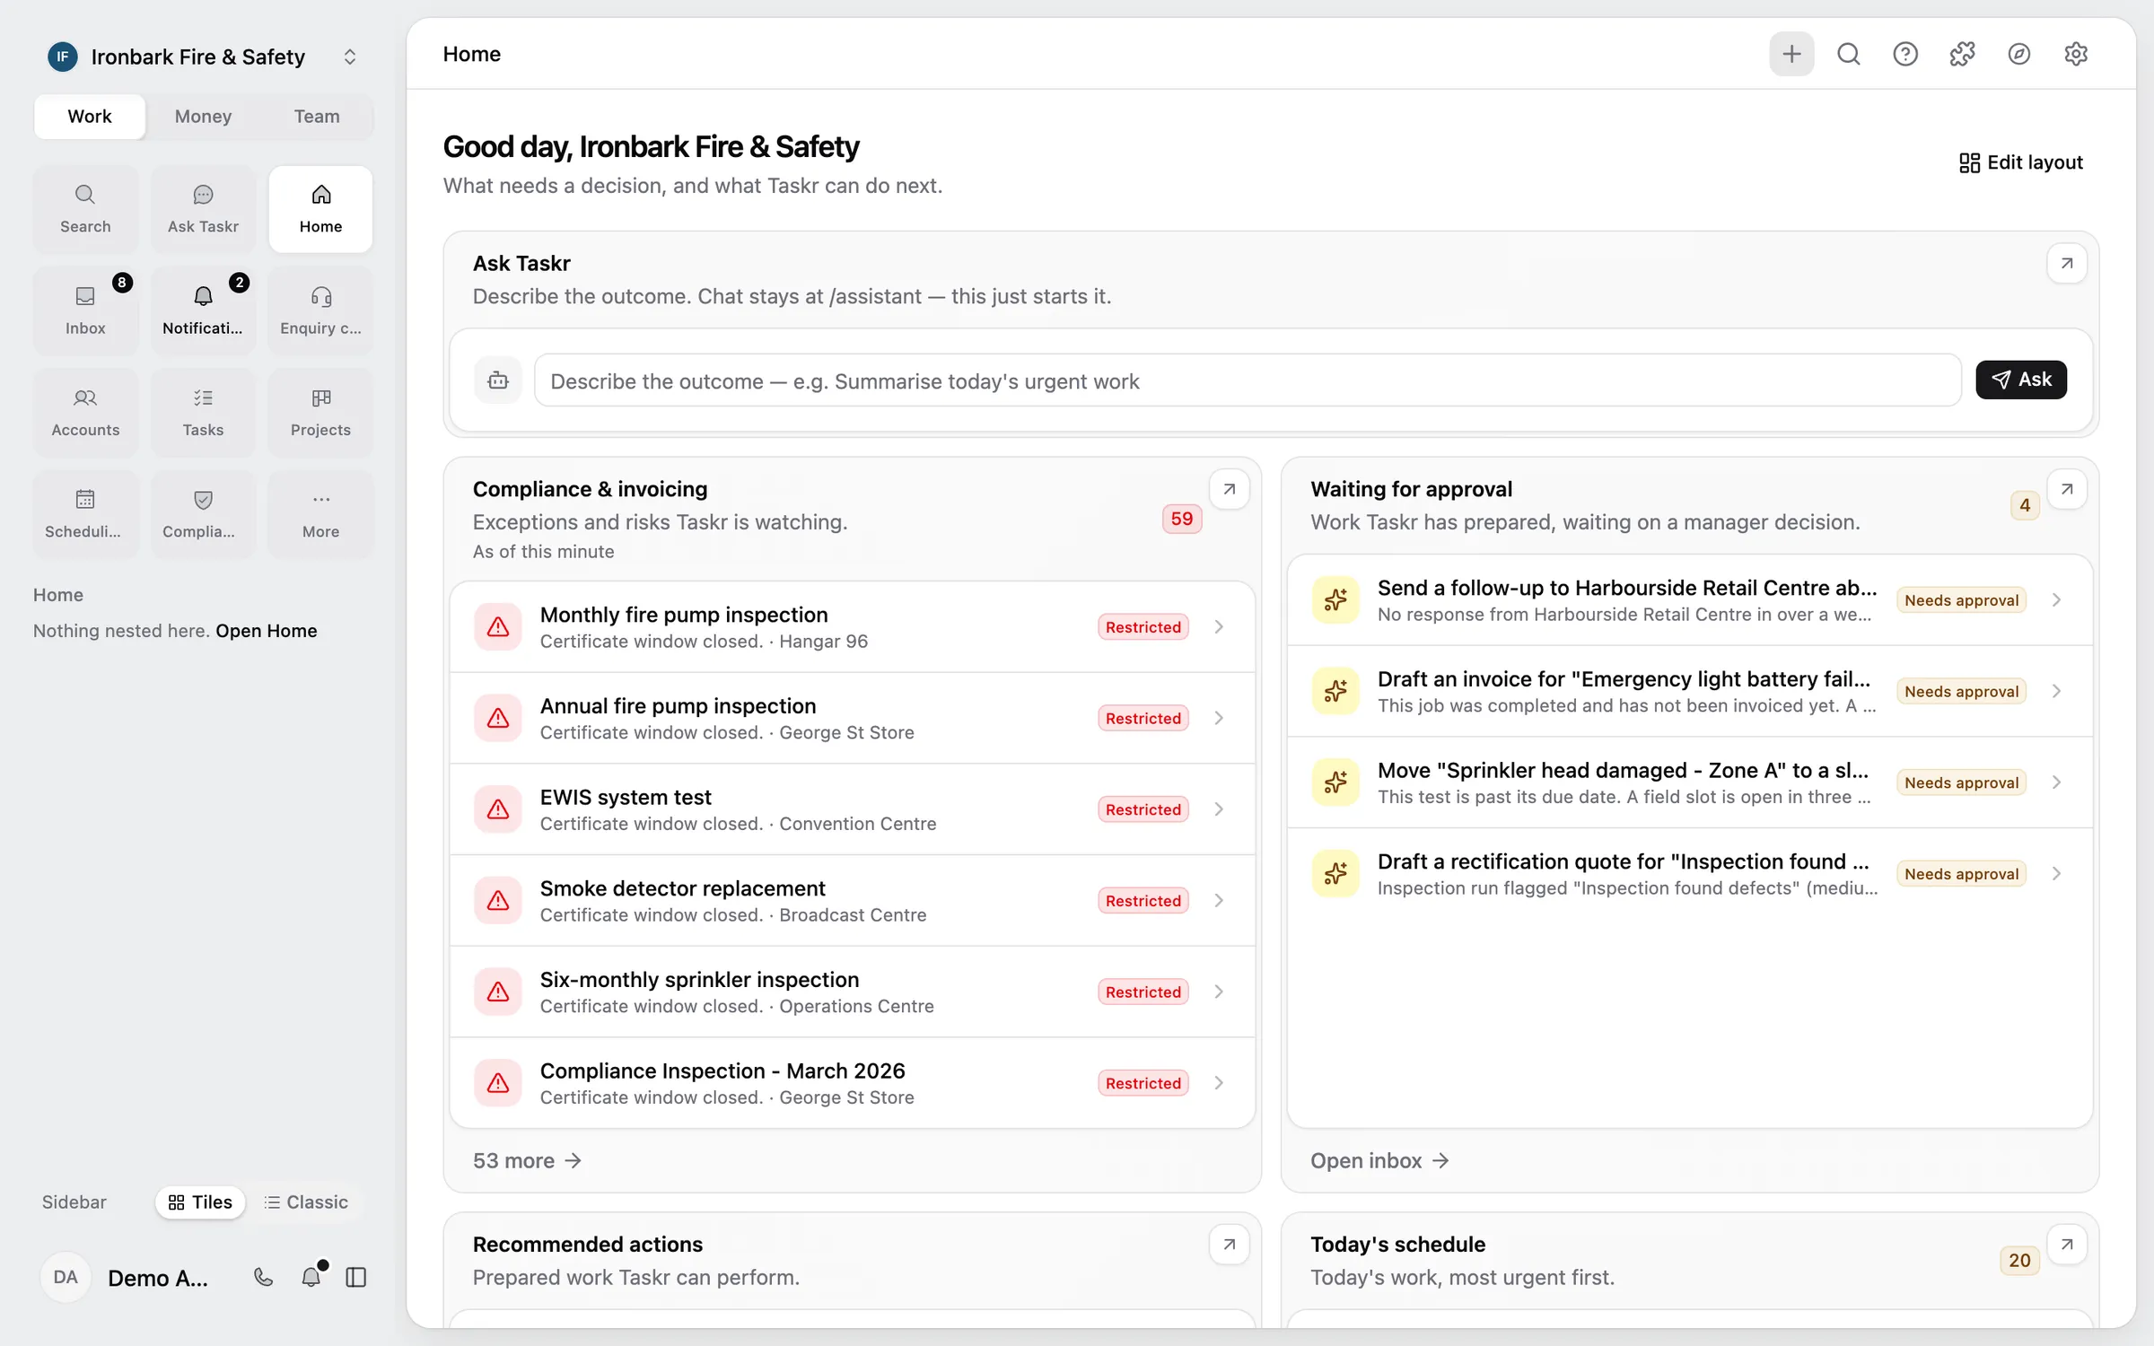Expand Compliance & invoicing card arrow
2154x1346 pixels.
[1230, 489]
